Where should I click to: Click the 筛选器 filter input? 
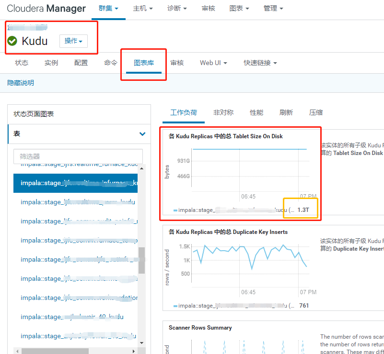(78, 156)
